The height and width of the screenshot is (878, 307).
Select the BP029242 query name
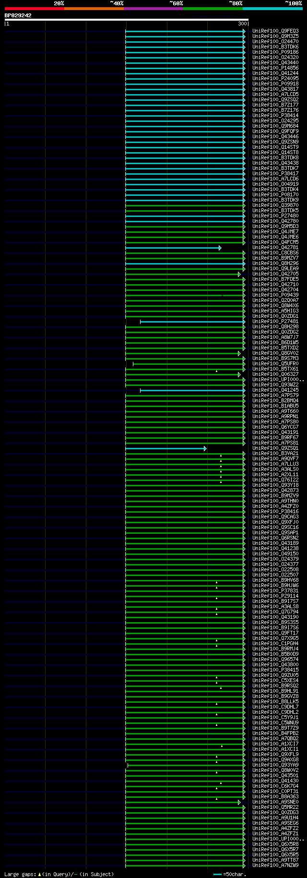click(x=18, y=15)
